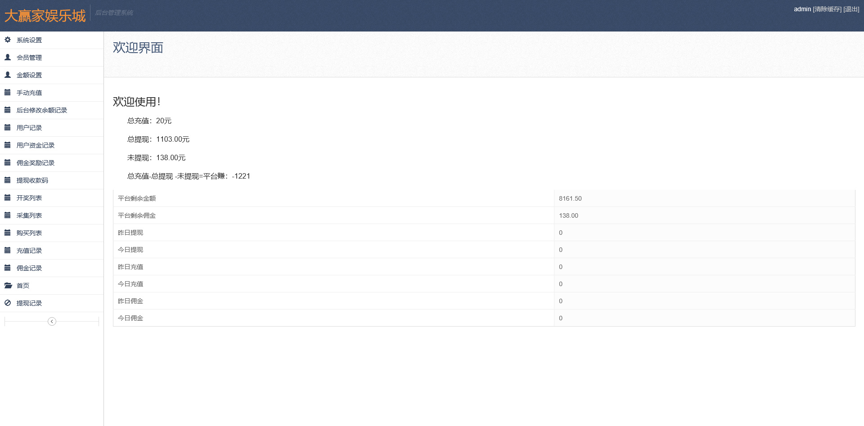864x426 pixels.
Task: Click the 昨日提现 row label
Action: tap(130, 233)
